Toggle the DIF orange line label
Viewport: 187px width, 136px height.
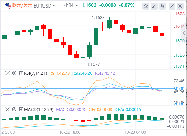[100, 109]
